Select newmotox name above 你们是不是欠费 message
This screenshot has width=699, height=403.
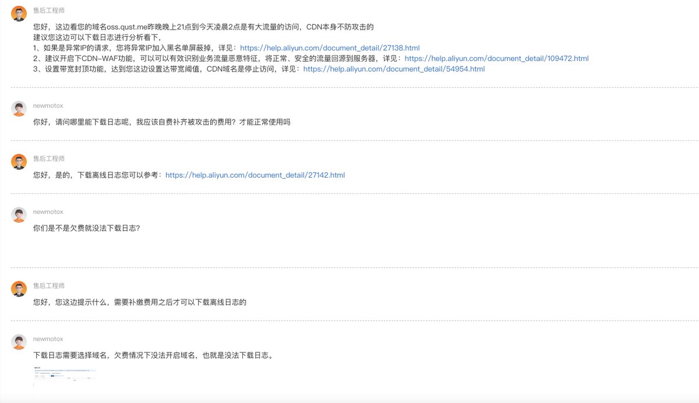point(48,211)
